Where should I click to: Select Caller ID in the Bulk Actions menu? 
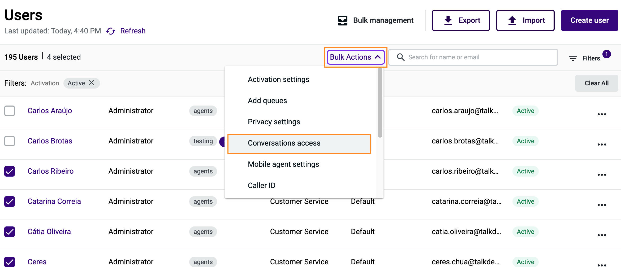[262, 185]
